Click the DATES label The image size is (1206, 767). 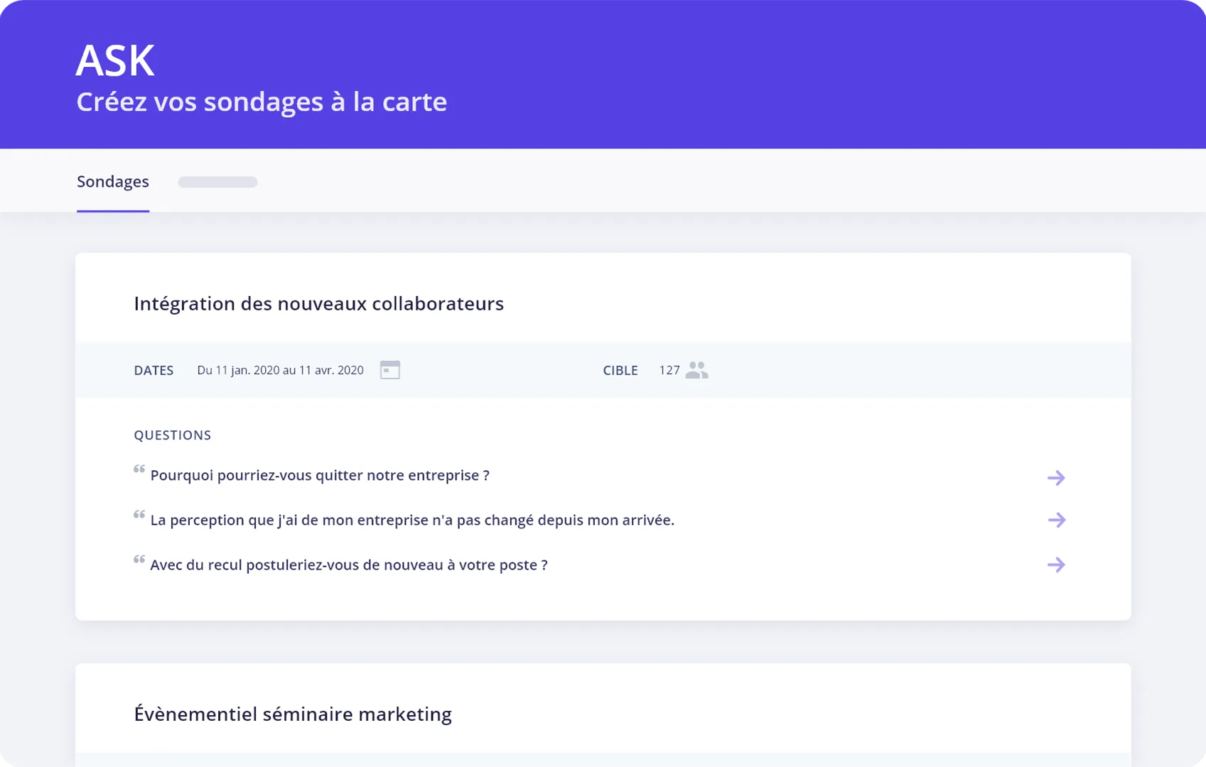tap(154, 370)
